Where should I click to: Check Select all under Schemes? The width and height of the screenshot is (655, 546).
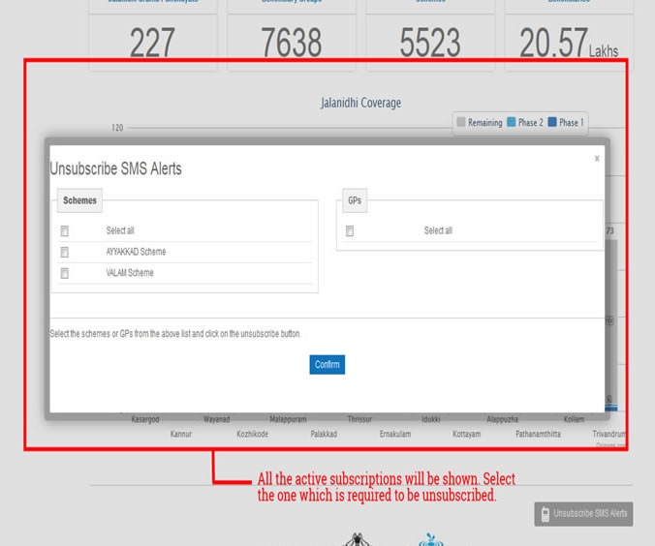click(x=65, y=231)
